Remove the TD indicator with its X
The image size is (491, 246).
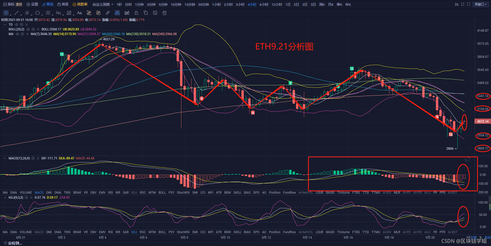pos(27,25)
